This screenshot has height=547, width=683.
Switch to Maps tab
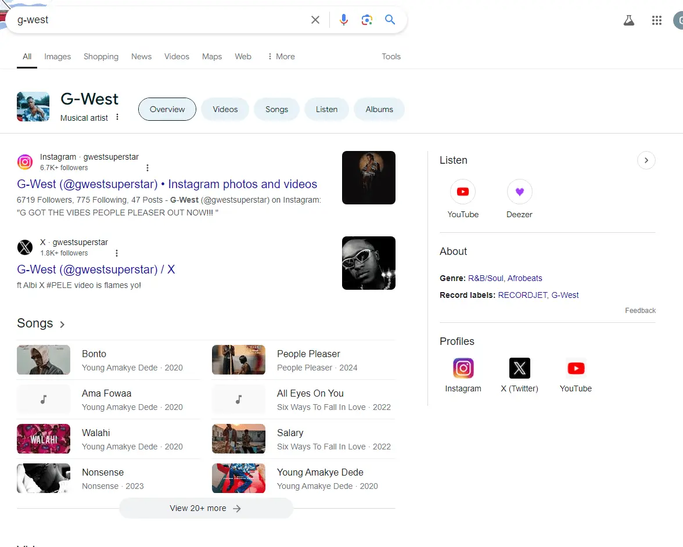pyautogui.click(x=211, y=57)
